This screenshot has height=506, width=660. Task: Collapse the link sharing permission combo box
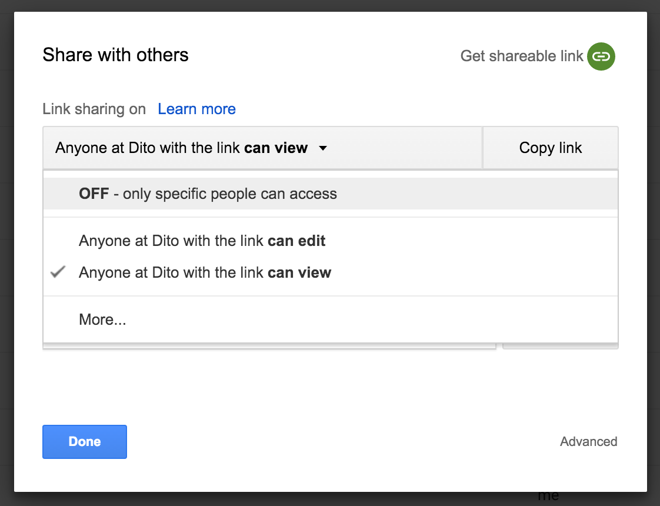tap(262, 148)
